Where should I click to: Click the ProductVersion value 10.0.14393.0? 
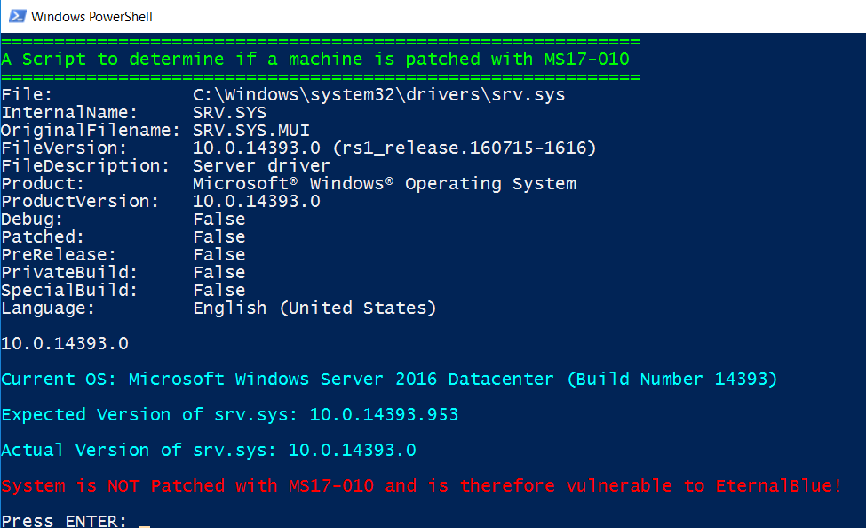(x=257, y=201)
